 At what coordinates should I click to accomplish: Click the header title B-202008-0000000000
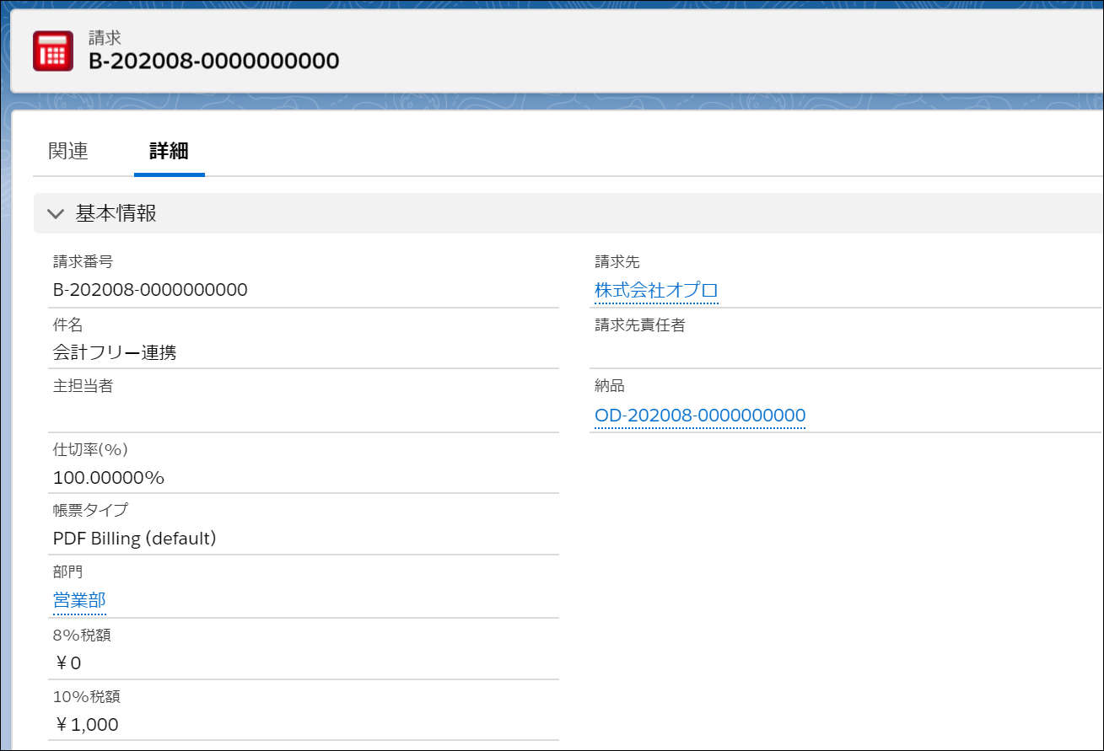tap(213, 62)
